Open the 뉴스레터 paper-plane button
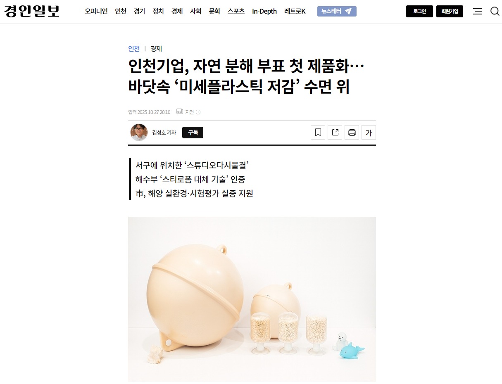502x384 pixels. [x=337, y=11]
